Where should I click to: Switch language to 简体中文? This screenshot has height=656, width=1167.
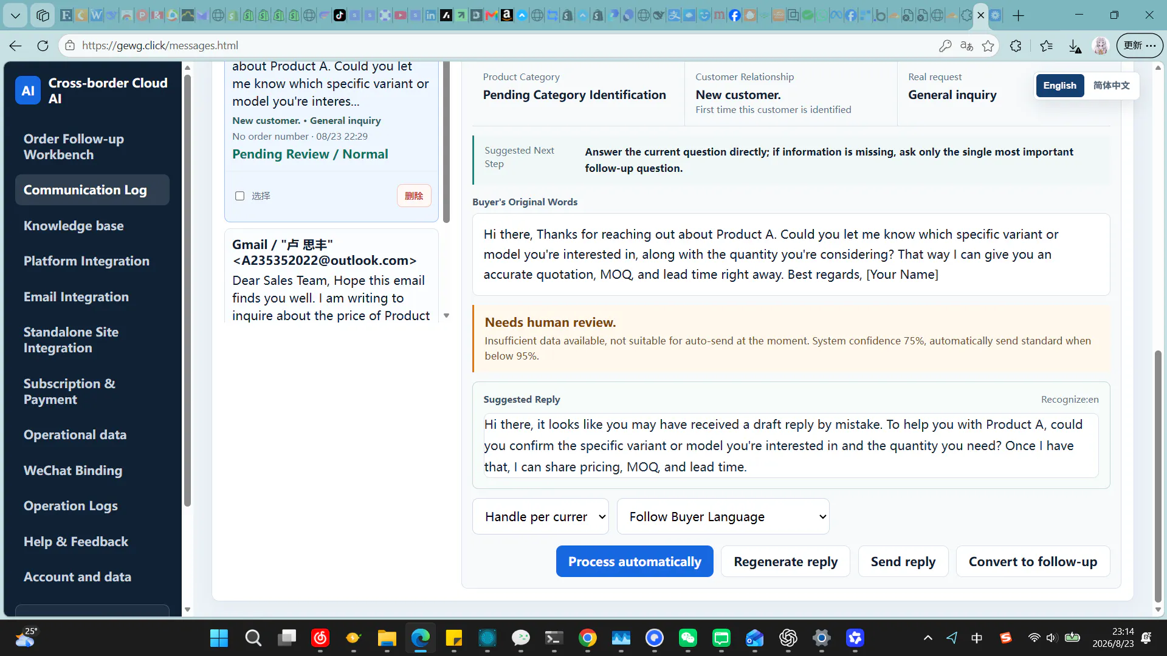pyautogui.click(x=1111, y=86)
